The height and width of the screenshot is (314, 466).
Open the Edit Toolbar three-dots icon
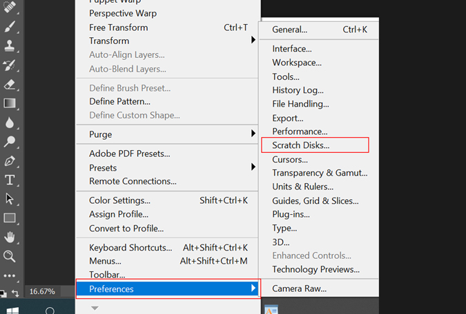pyautogui.click(x=10, y=275)
